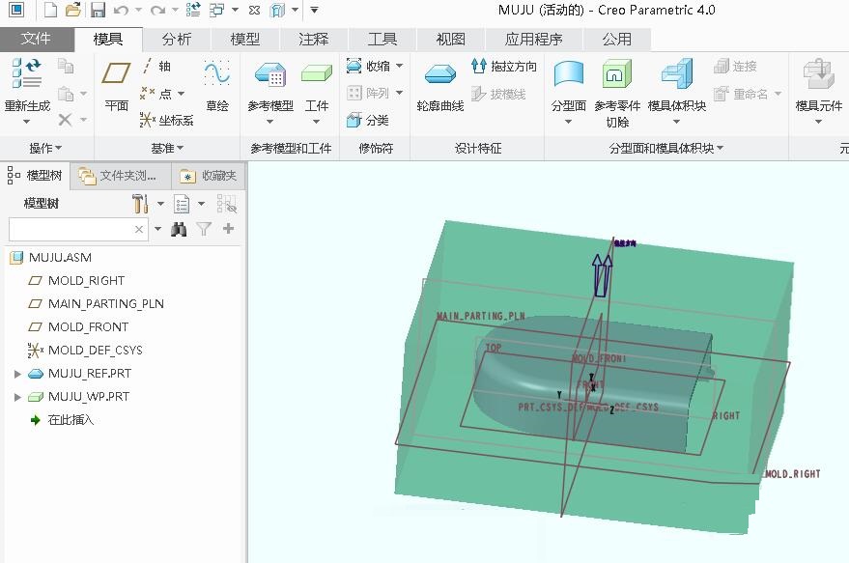Open dropdown under 参考模型

click(269, 122)
